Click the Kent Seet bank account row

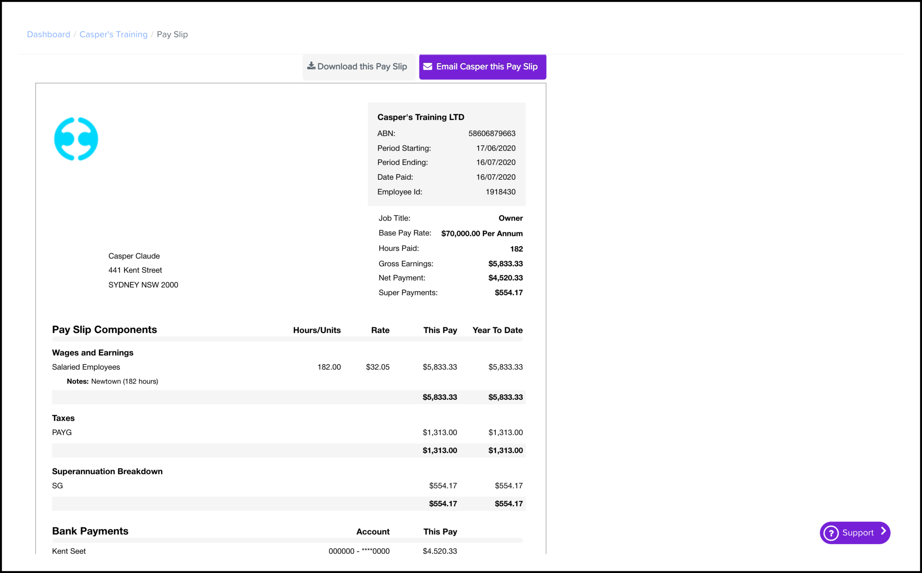pos(69,551)
